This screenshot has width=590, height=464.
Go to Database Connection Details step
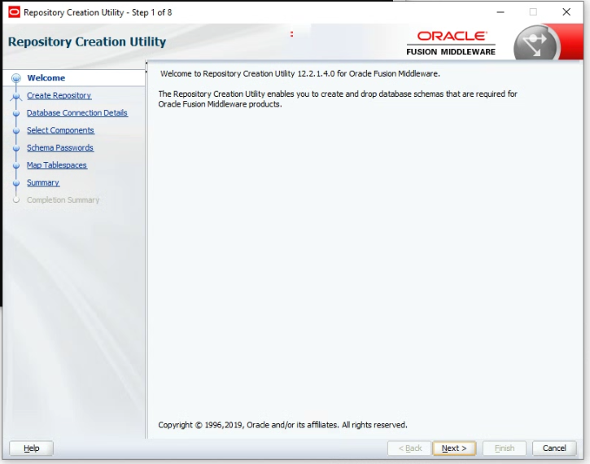77,113
